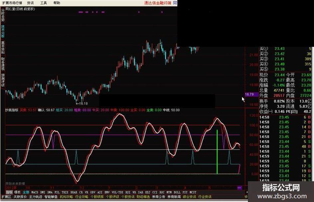Switch indicator to TRIX
Viewport: 314px width, 202px height.
(65, 192)
